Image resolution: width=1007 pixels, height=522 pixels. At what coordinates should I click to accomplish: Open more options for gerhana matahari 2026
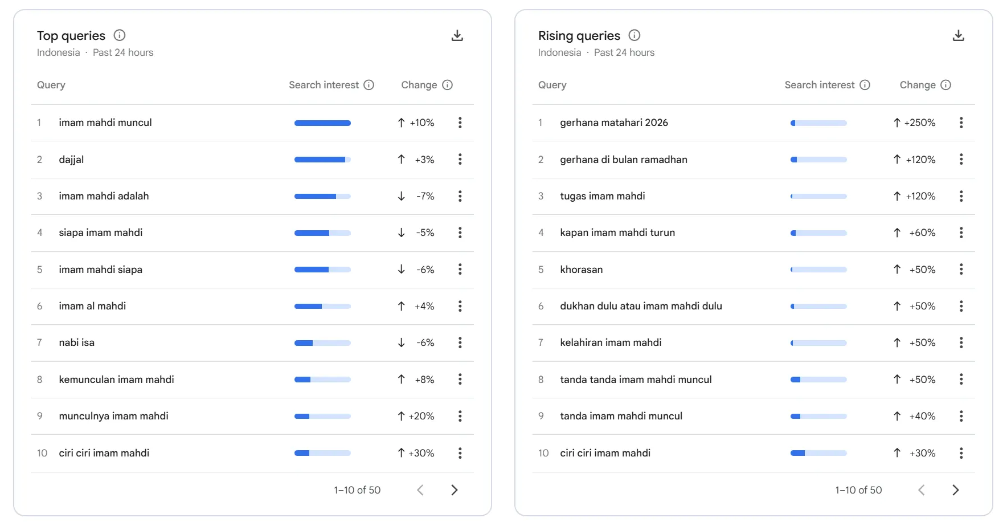point(961,123)
